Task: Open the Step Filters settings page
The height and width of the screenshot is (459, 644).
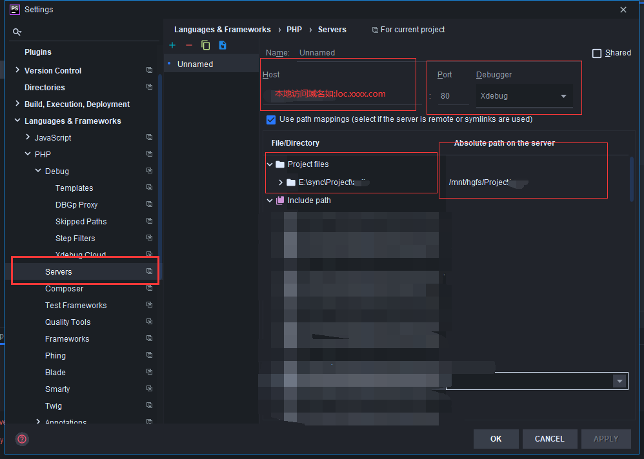Action: coord(75,239)
